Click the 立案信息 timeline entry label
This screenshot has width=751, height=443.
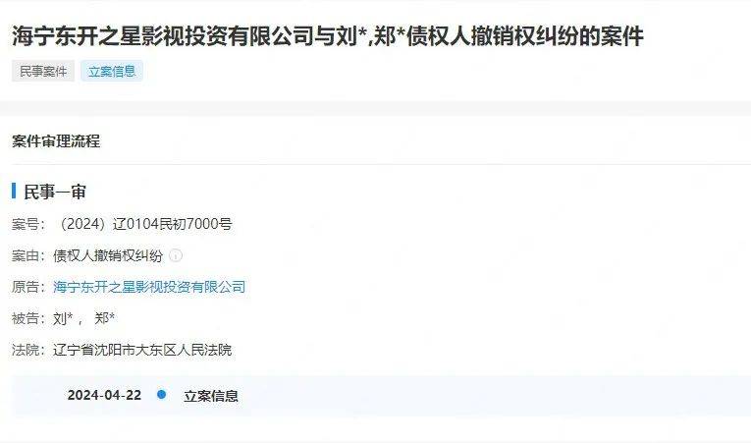tap(211, 396)
